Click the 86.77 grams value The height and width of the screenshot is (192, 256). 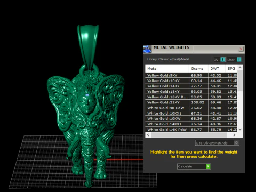(x=196, y=130)
